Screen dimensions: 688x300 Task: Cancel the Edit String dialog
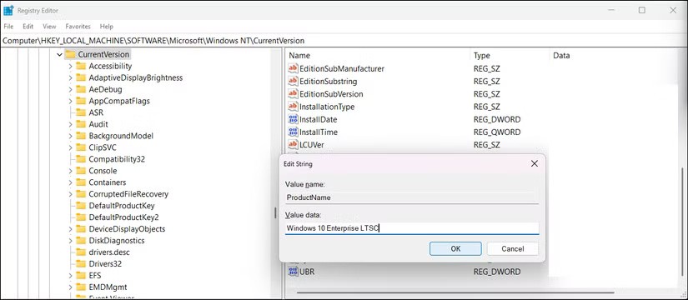click(513, 248)
